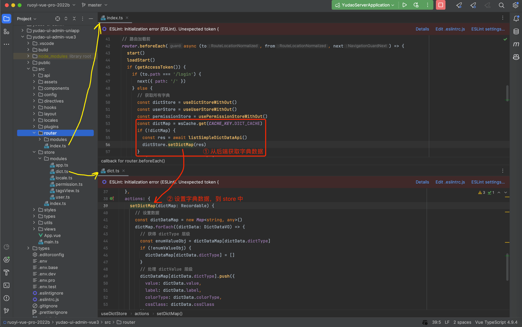Click the 2 spaces indent status widget

[x=462, y=322]
